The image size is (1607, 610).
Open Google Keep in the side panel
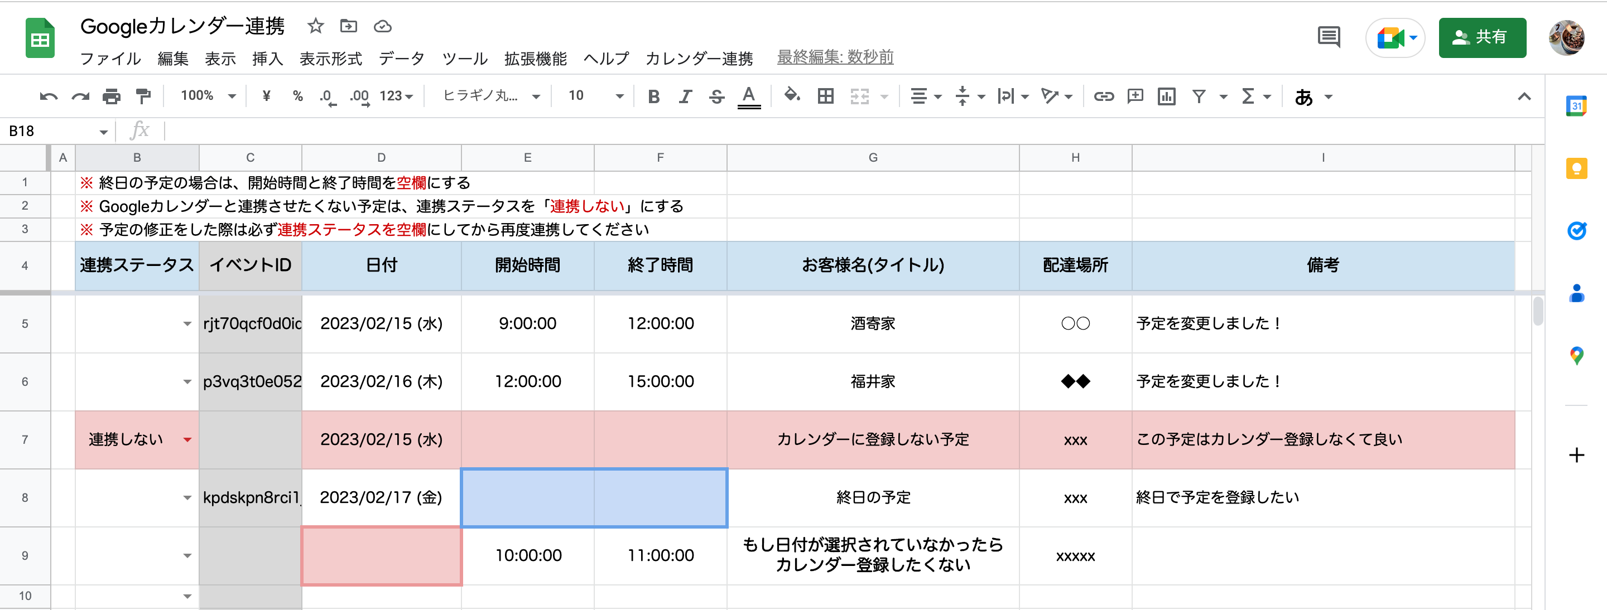(1577, 168)
